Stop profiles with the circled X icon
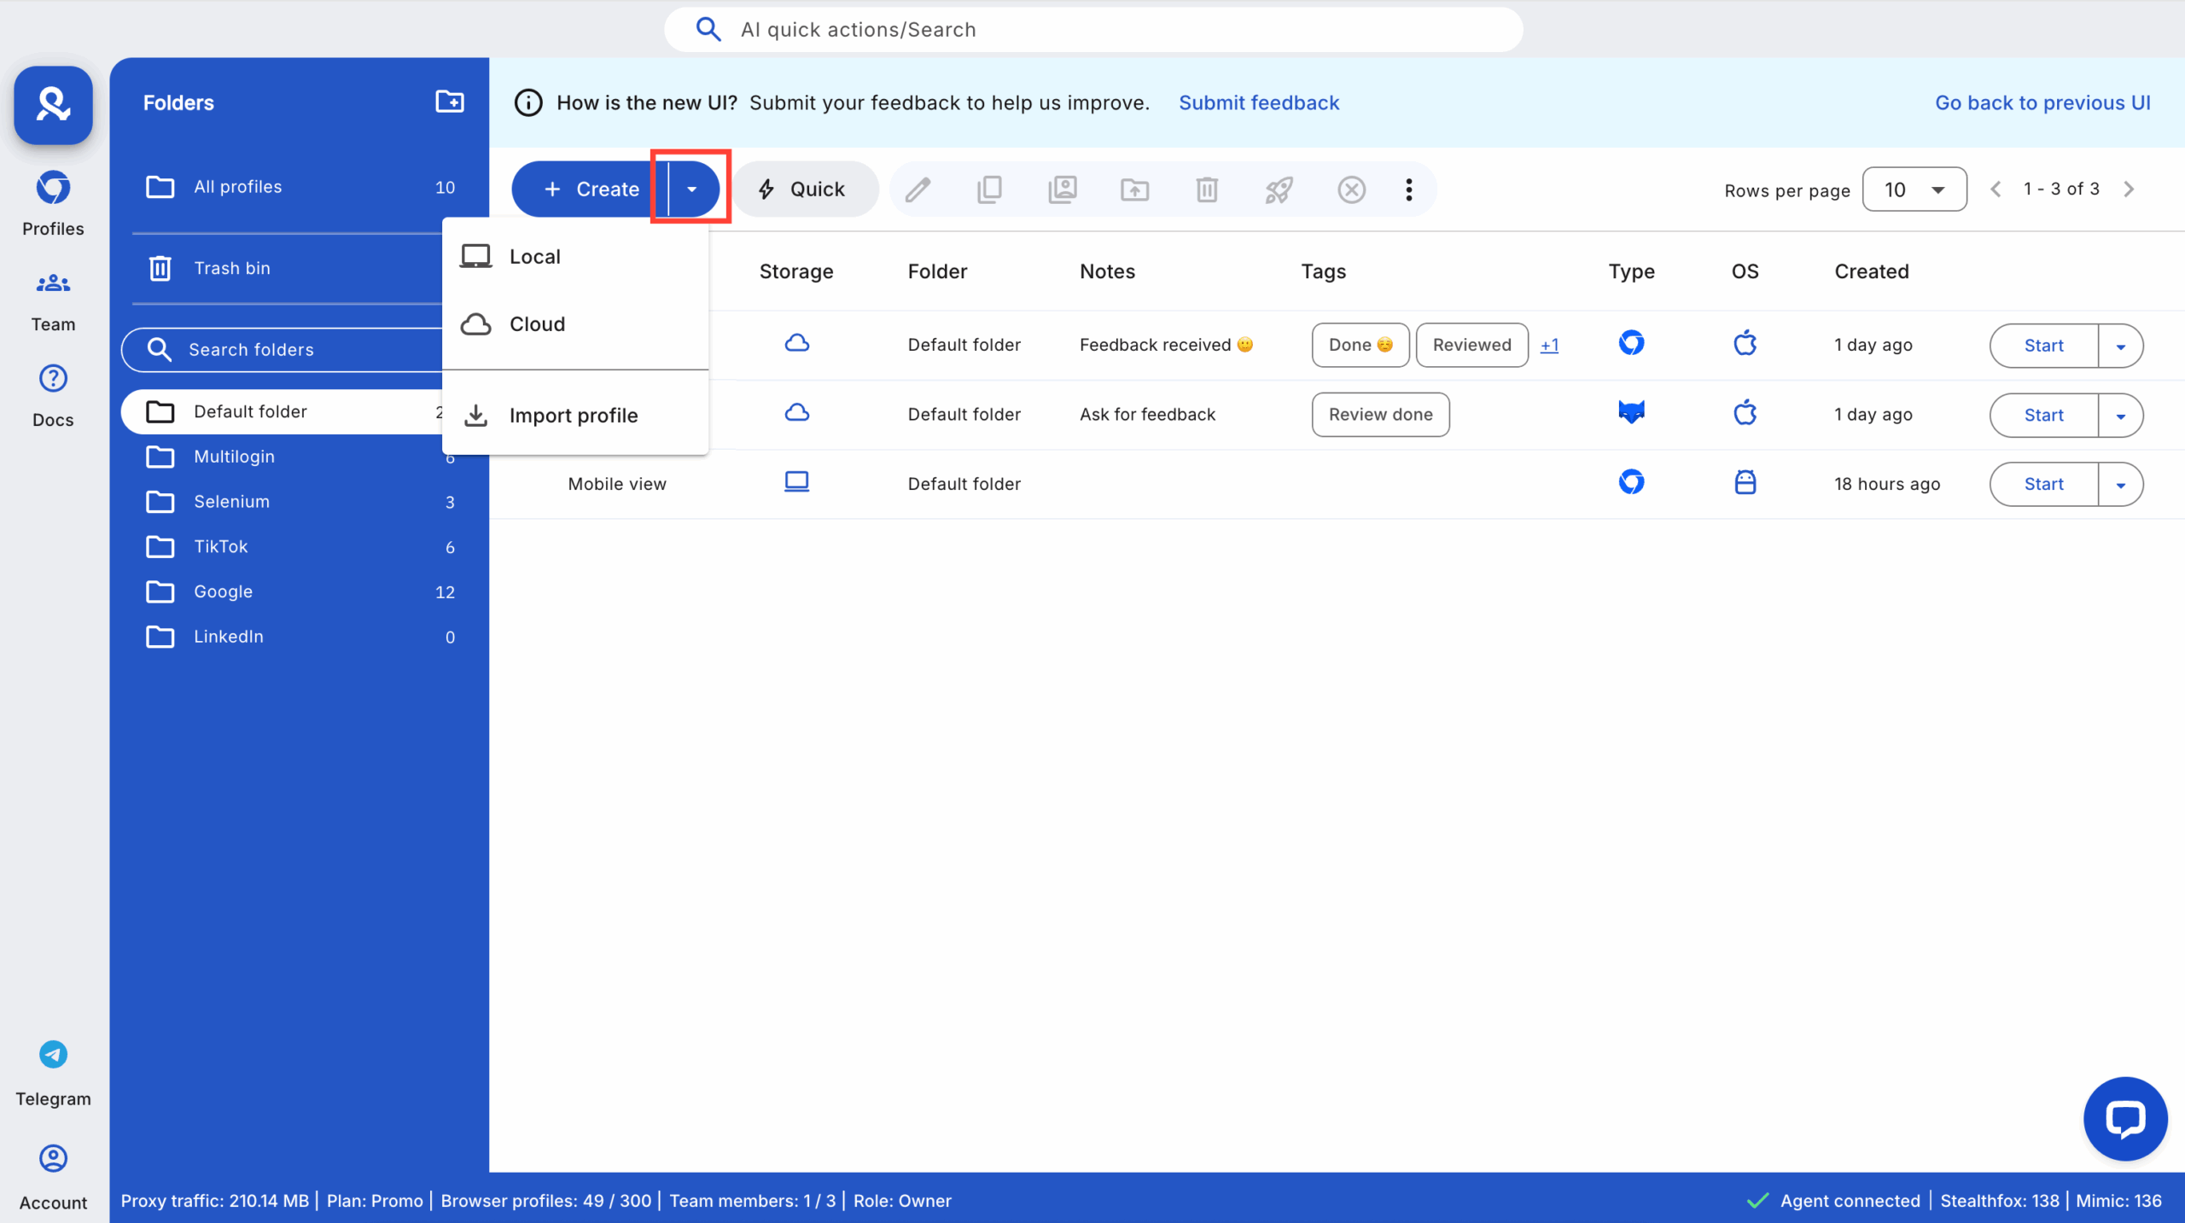The image size is (2185, 1223). [1351, 189]
